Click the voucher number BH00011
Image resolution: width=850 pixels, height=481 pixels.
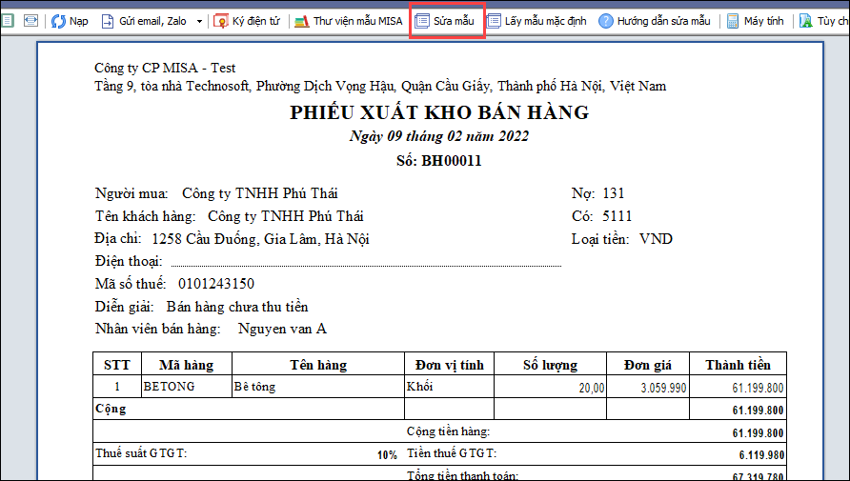[452, 161]
